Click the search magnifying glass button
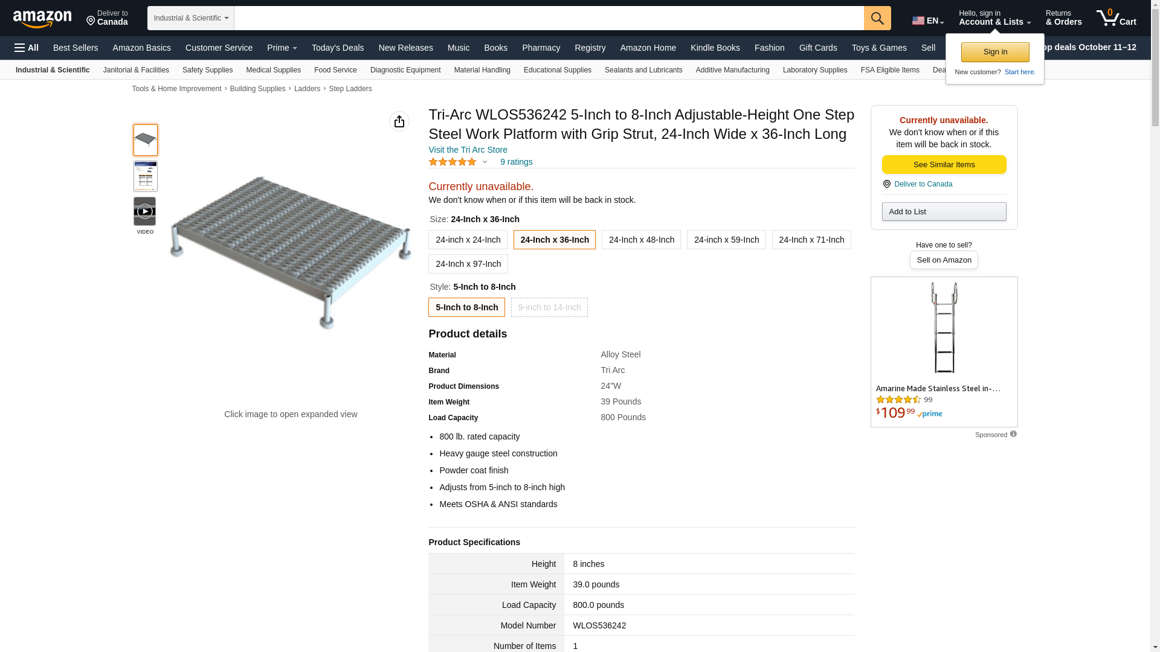Viewport: 1160px width, 652px height. 877,18
